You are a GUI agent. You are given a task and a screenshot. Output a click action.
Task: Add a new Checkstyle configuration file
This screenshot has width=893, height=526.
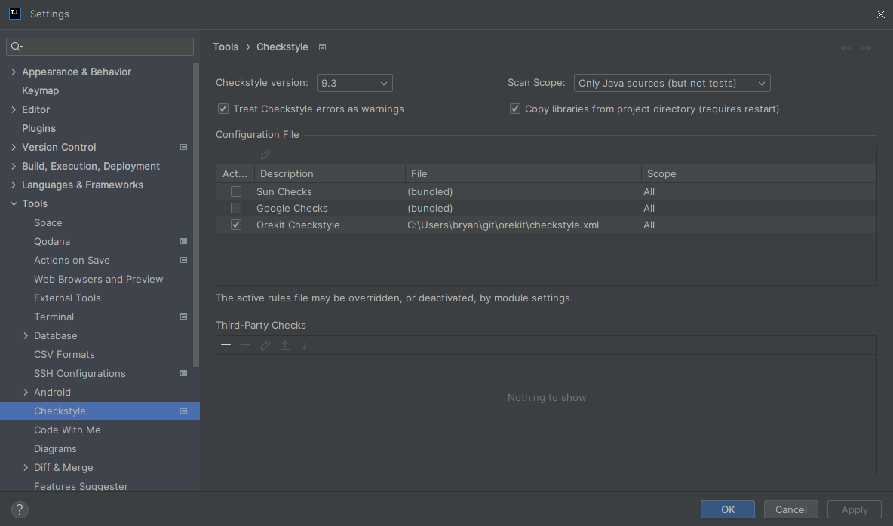pyautogui.click(x=226, y=154)
